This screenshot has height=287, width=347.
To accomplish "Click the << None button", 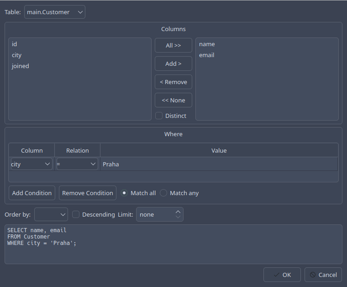I will pyautogui.click(x=173, y=101).
